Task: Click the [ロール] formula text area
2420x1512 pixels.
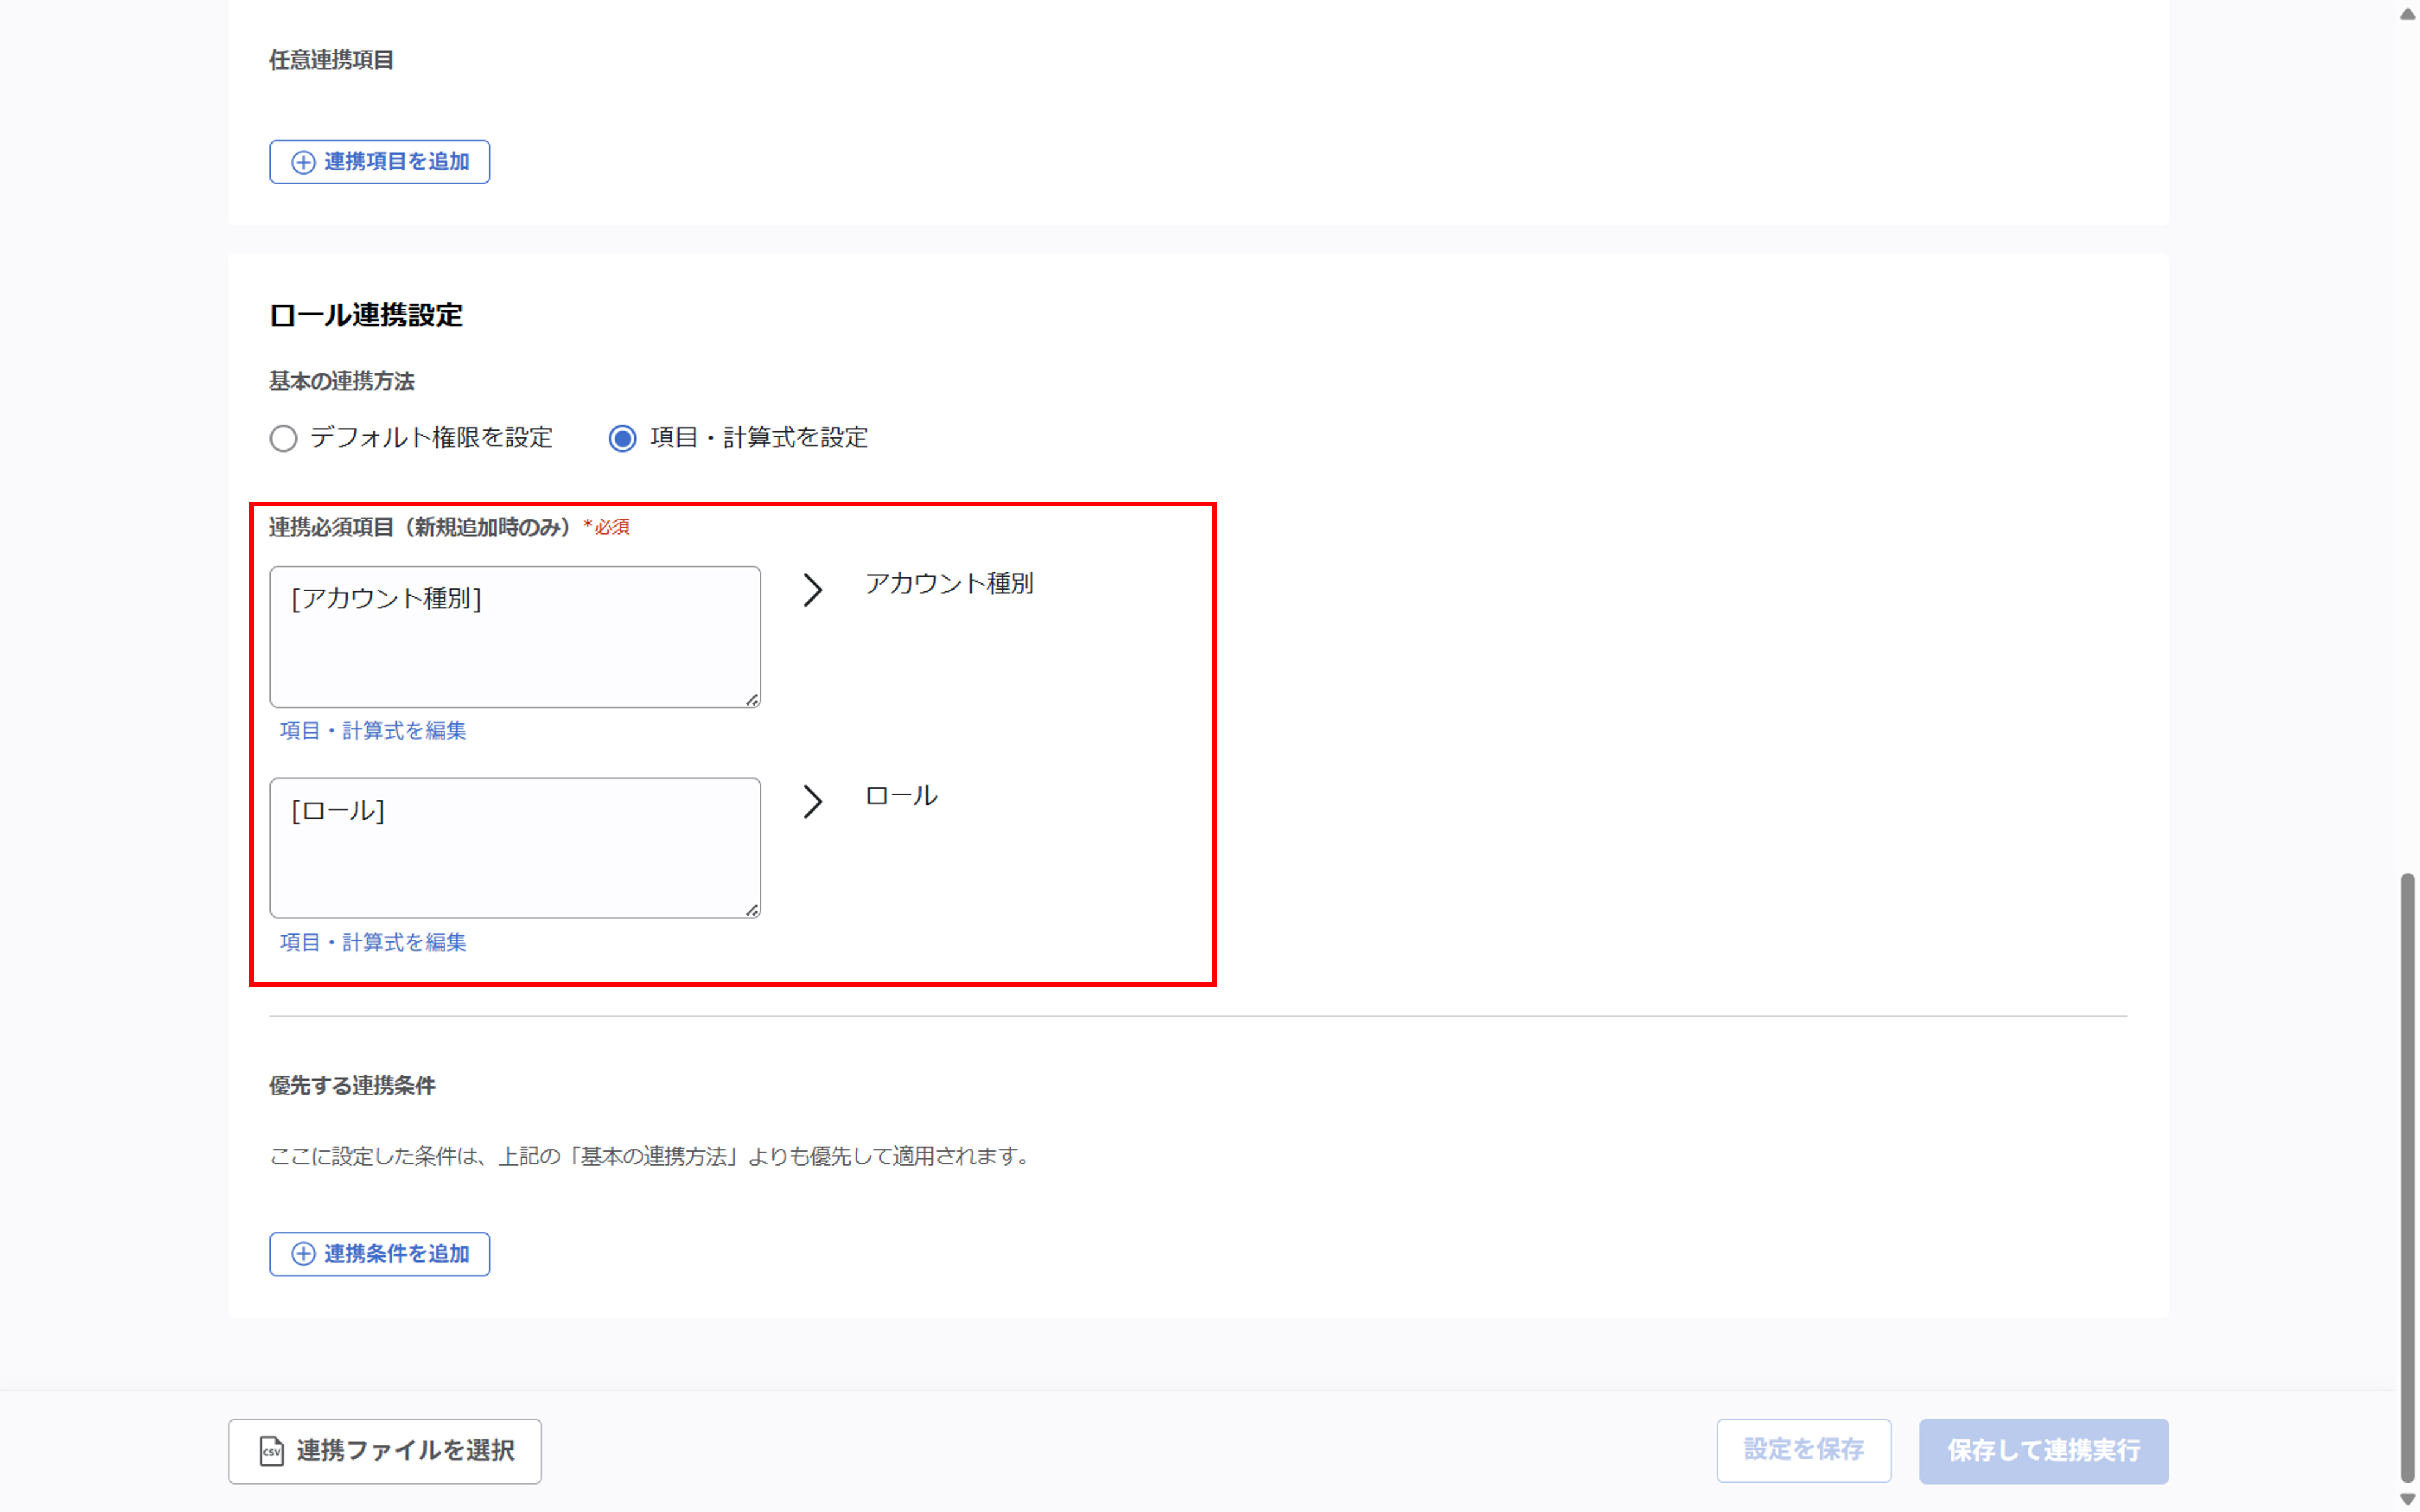Action: coord(515,848)
